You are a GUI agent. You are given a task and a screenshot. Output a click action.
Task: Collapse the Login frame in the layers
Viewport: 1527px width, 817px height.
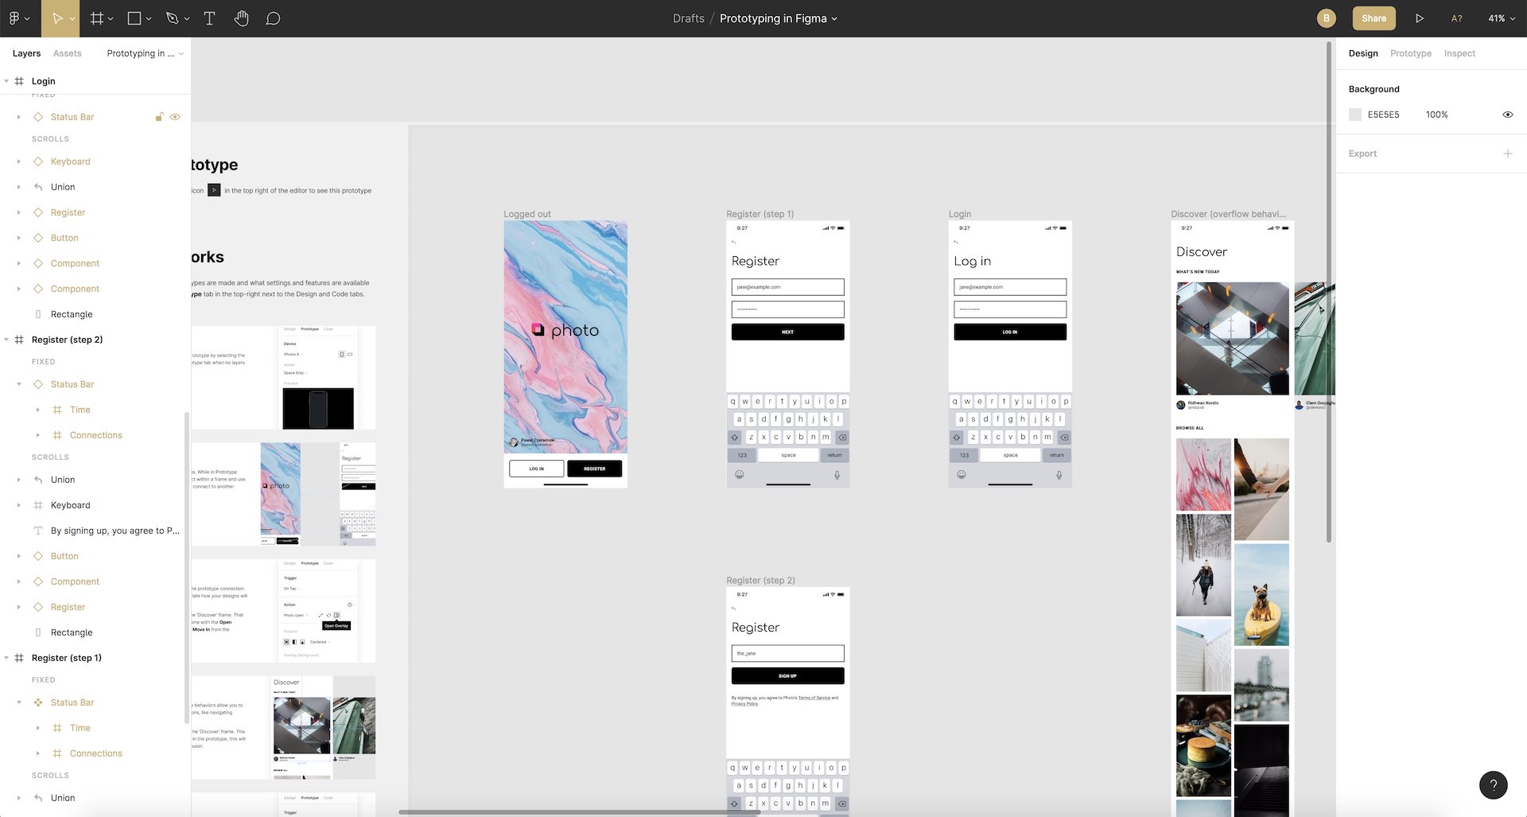(6, 81)
